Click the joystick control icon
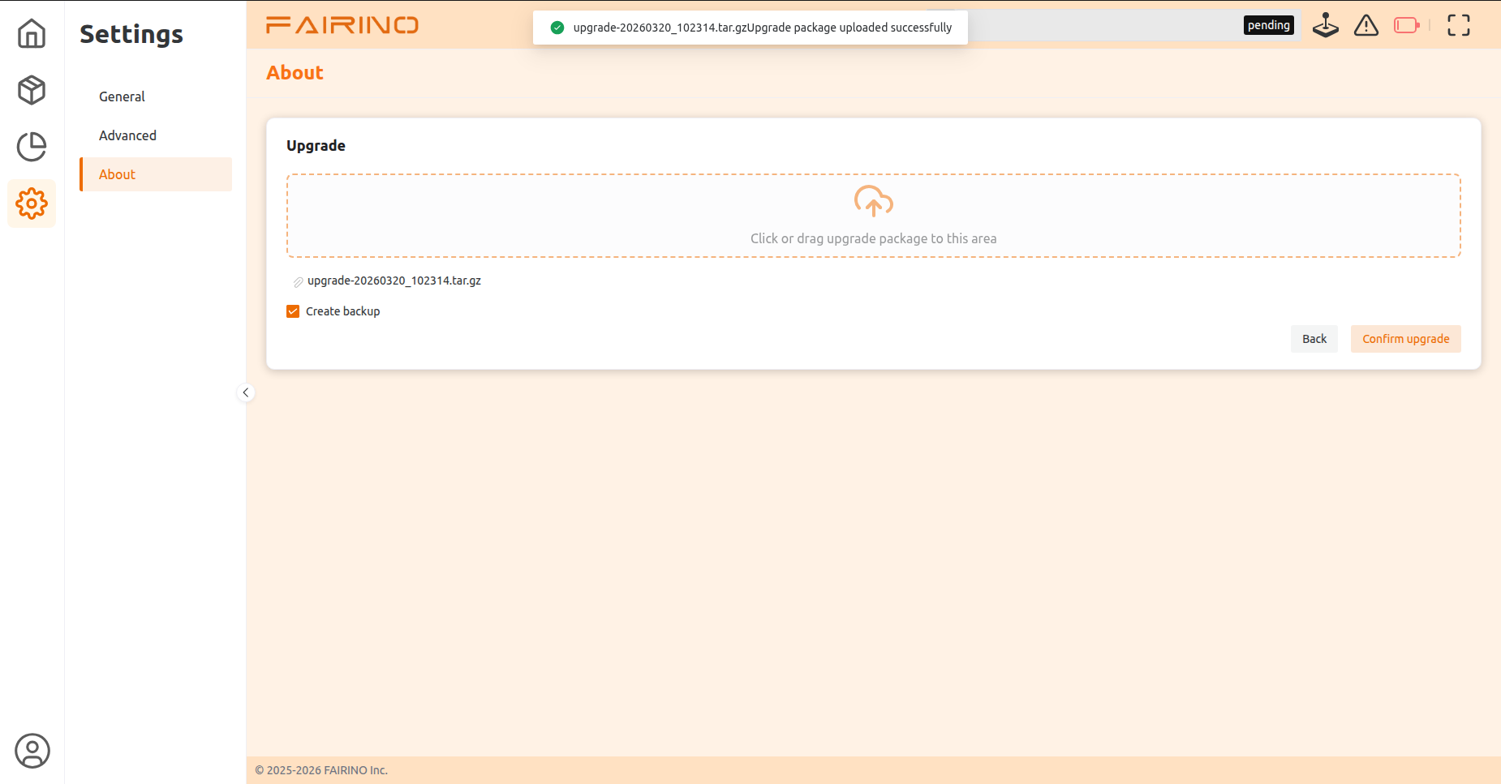 click(1326, 25)
